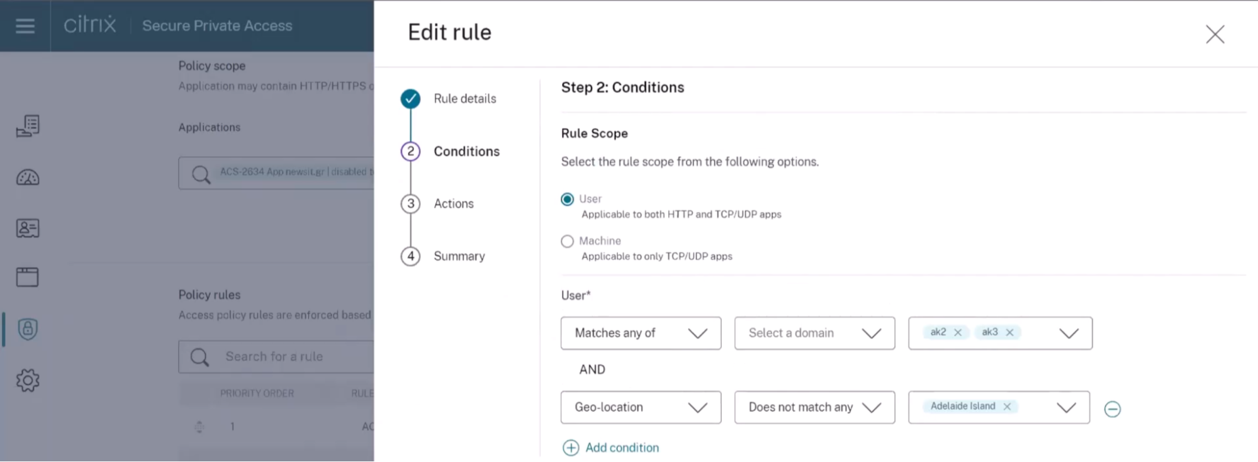Open the applications window icon in sidebar
The height and width of the screenshot is (462, 1258).
[28, 277]
